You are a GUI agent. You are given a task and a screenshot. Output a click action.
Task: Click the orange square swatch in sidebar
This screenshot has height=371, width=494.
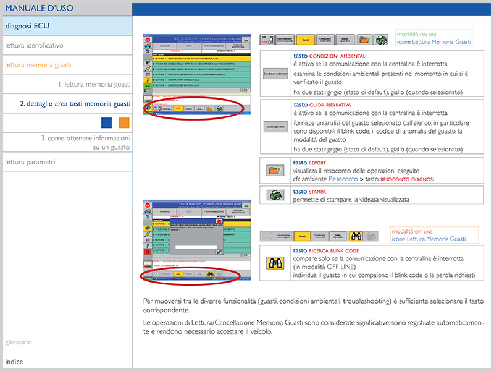(x=124, y=122)
